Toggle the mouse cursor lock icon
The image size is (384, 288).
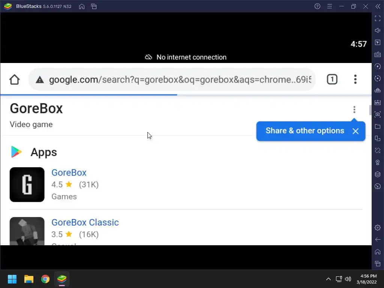tap(377, 42)
